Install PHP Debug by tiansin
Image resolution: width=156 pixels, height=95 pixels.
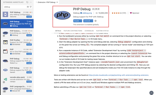click(29, 72)
